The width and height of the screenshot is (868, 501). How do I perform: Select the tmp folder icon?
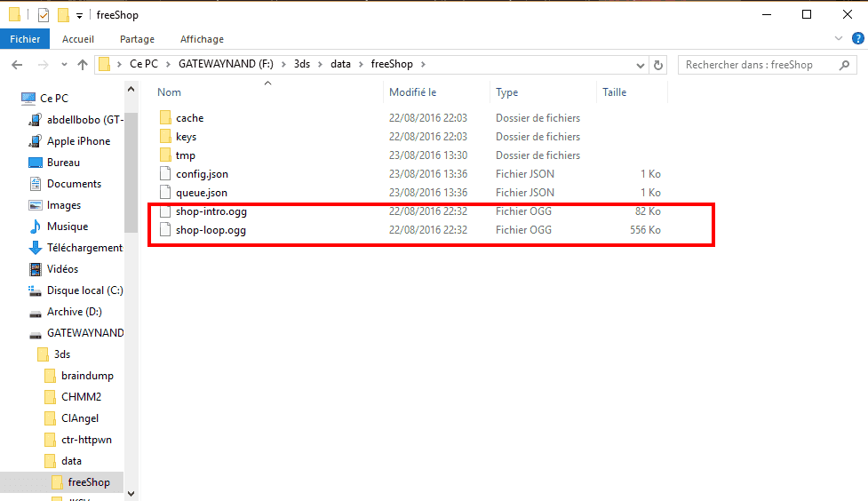[x=165, y=155]
